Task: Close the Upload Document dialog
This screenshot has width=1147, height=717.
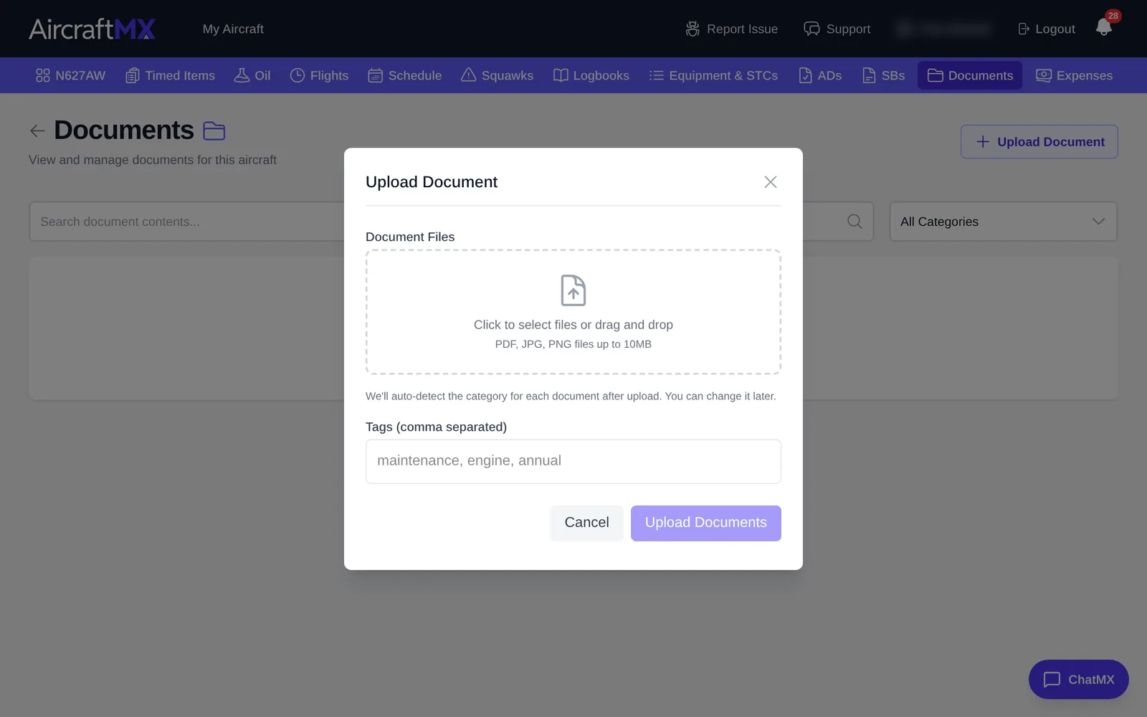Action: (771, 182)
